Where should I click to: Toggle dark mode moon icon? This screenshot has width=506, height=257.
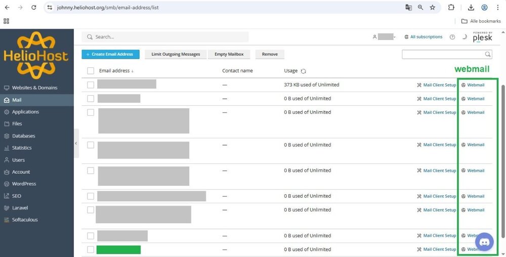pyautogui.click(x=465, y=37)
